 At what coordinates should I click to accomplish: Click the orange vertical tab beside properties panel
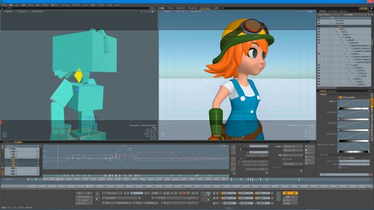pos(371,103)
